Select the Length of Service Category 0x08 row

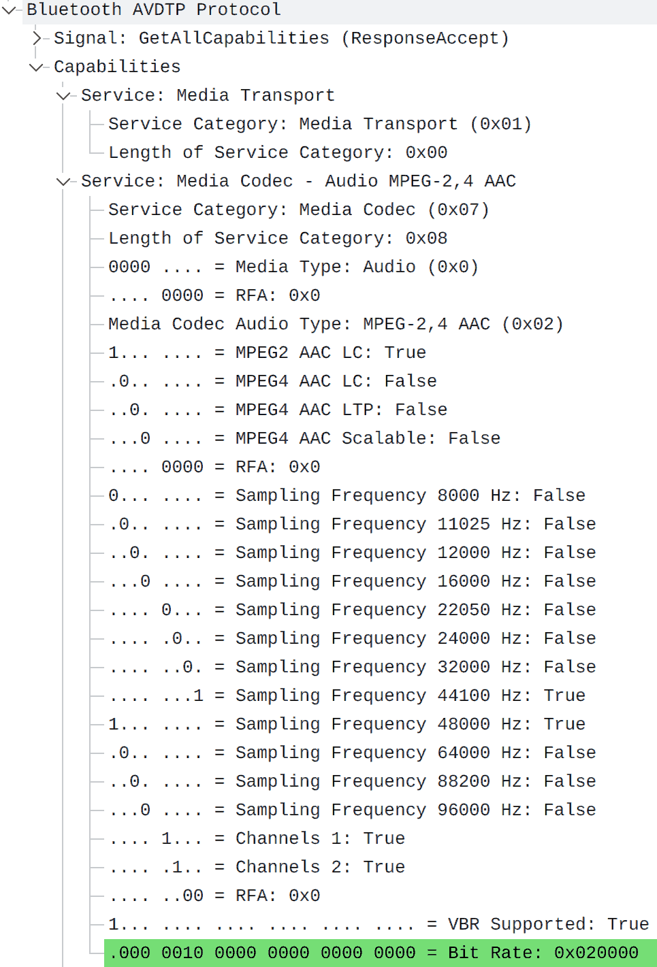pyautogui.click(x=276, y=237)
